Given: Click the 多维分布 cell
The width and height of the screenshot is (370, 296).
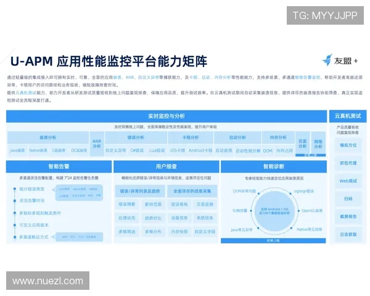Looking at the screenshot, I should 153,232.
